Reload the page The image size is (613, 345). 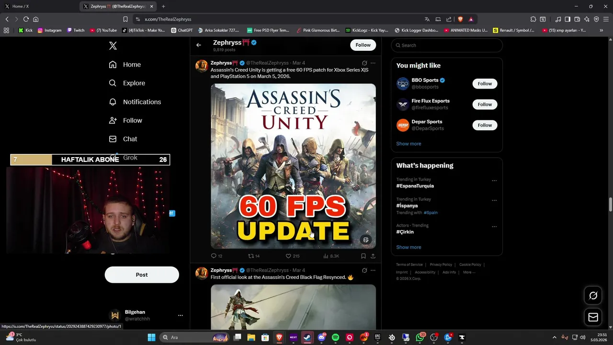(x=26, y=19)
